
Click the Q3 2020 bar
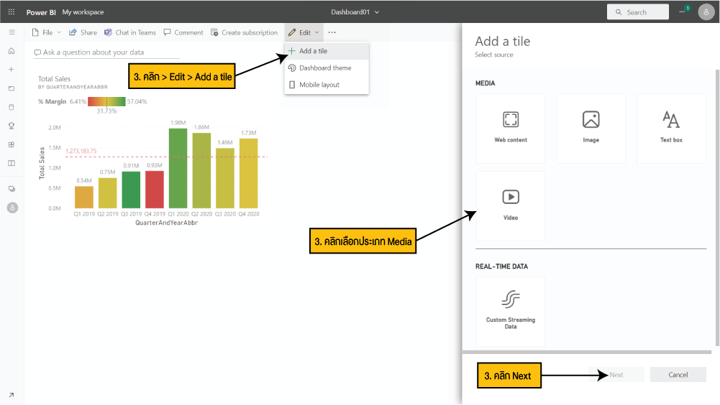coord(225,178)
